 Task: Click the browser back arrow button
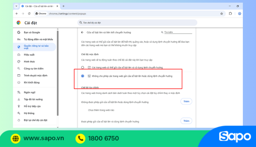point(17,14)
